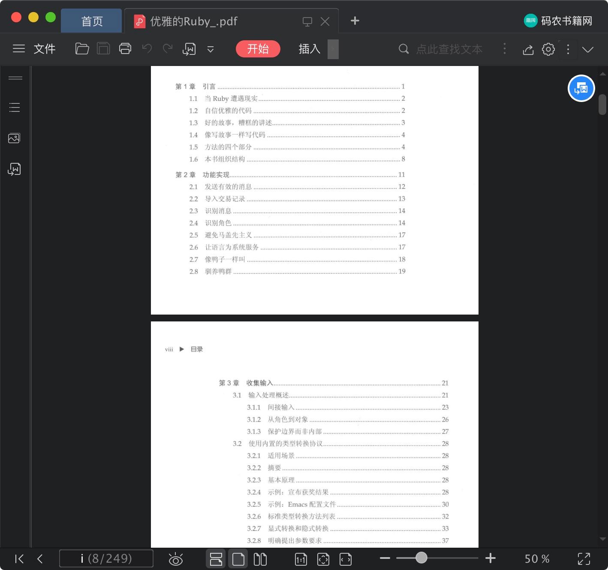The image size is (608, 570).
Task: Show more tabs with the arrow after 插入
Action: tap(333, 49)
